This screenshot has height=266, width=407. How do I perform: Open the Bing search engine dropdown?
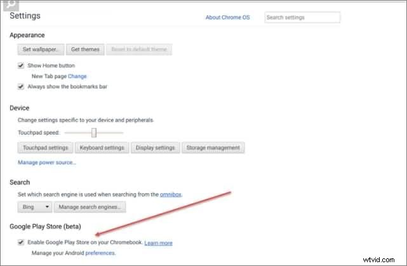point(35,207)
